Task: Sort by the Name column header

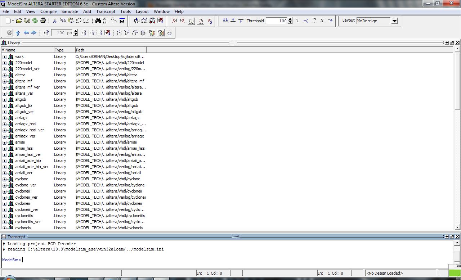Action: [x=28, y=50]
